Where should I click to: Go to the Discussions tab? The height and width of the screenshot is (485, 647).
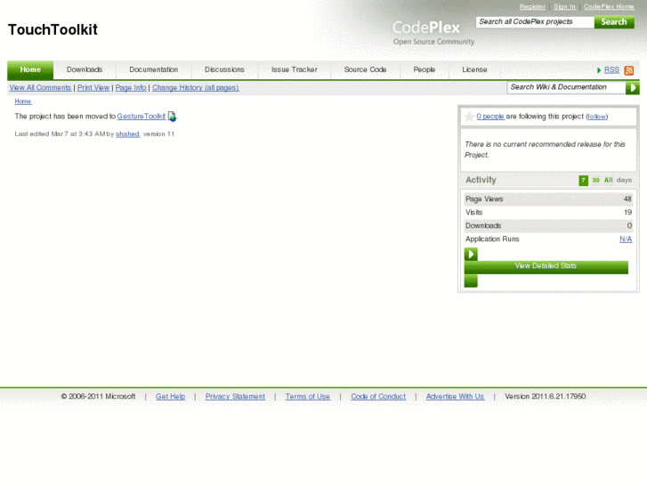point(224,69)
